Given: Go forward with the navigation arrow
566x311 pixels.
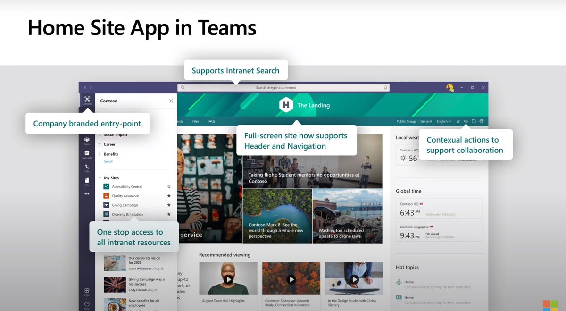Looking at the screenshot, I should (x=91, y=88).
